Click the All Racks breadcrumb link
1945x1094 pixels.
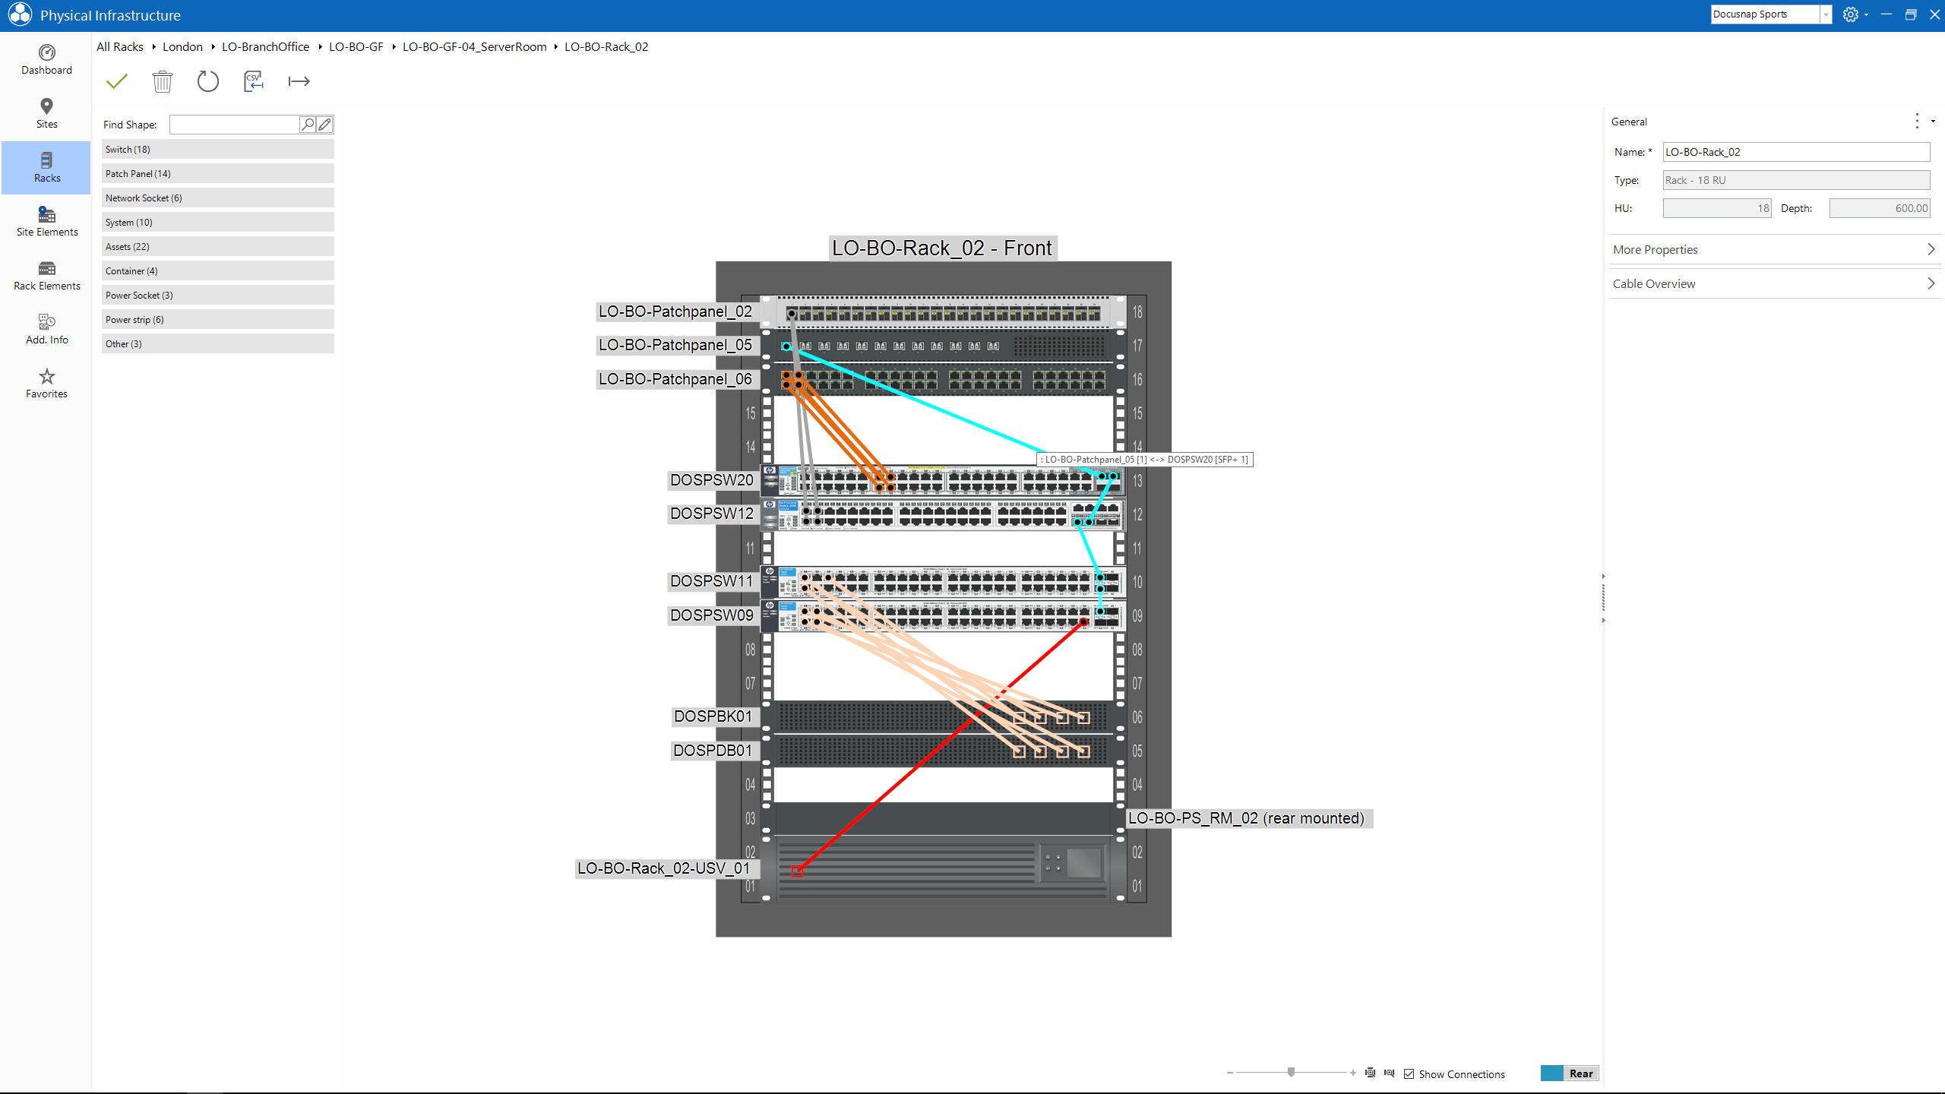coord(119,46)
